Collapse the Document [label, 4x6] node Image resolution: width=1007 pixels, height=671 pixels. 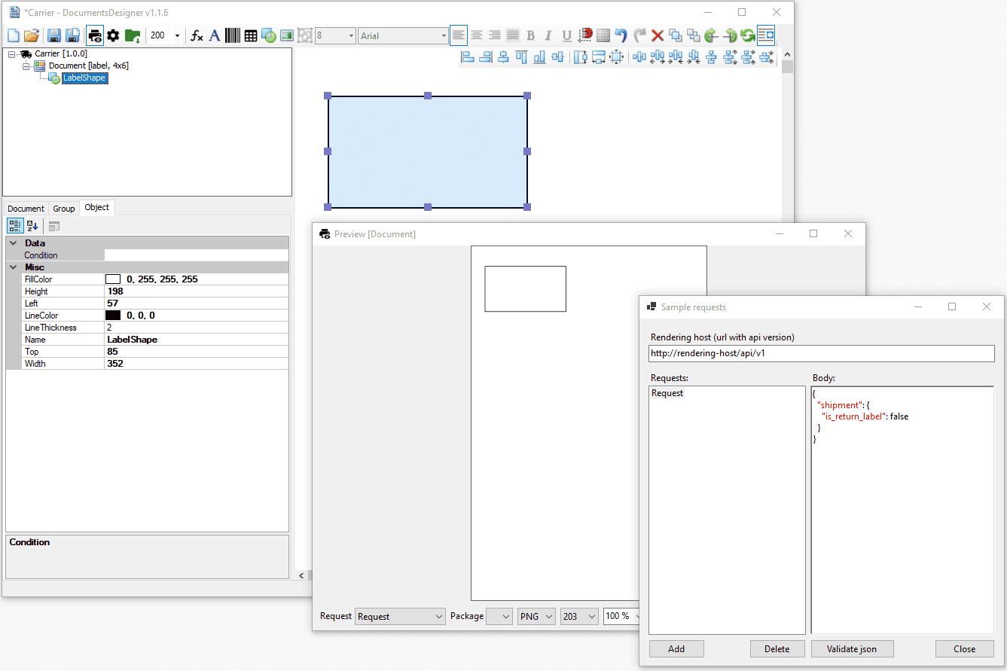(25, 66)
